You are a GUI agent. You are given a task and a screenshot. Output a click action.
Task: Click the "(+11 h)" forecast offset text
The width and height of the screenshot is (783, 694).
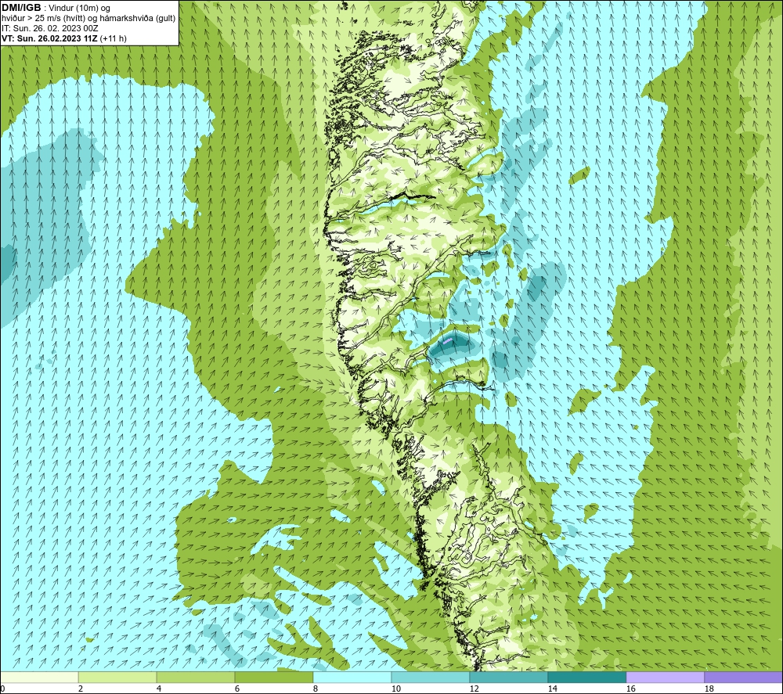(114, 38)
